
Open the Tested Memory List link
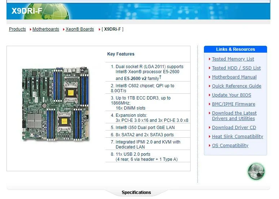tap(233, 59)
